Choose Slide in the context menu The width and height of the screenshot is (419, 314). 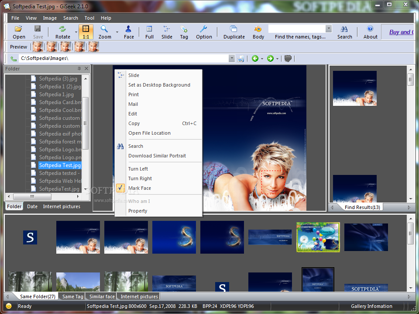click(134, 75)
